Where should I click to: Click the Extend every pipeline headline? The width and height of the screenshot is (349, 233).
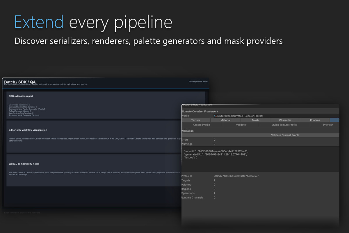[93, 22]
